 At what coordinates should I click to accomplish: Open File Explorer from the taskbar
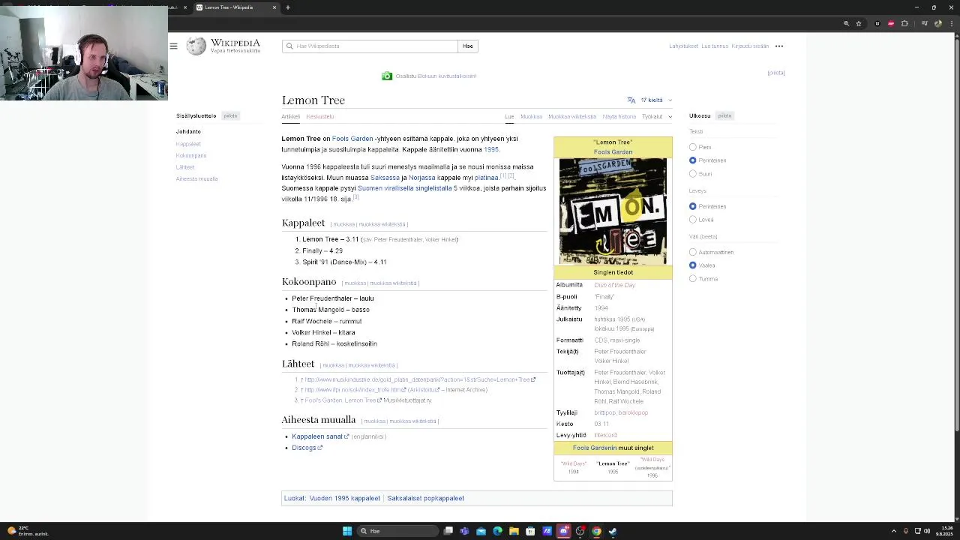tap(514, 531)
